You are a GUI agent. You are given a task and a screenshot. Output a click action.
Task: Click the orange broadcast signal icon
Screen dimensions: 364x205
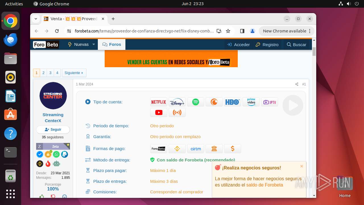pos(177,112)
